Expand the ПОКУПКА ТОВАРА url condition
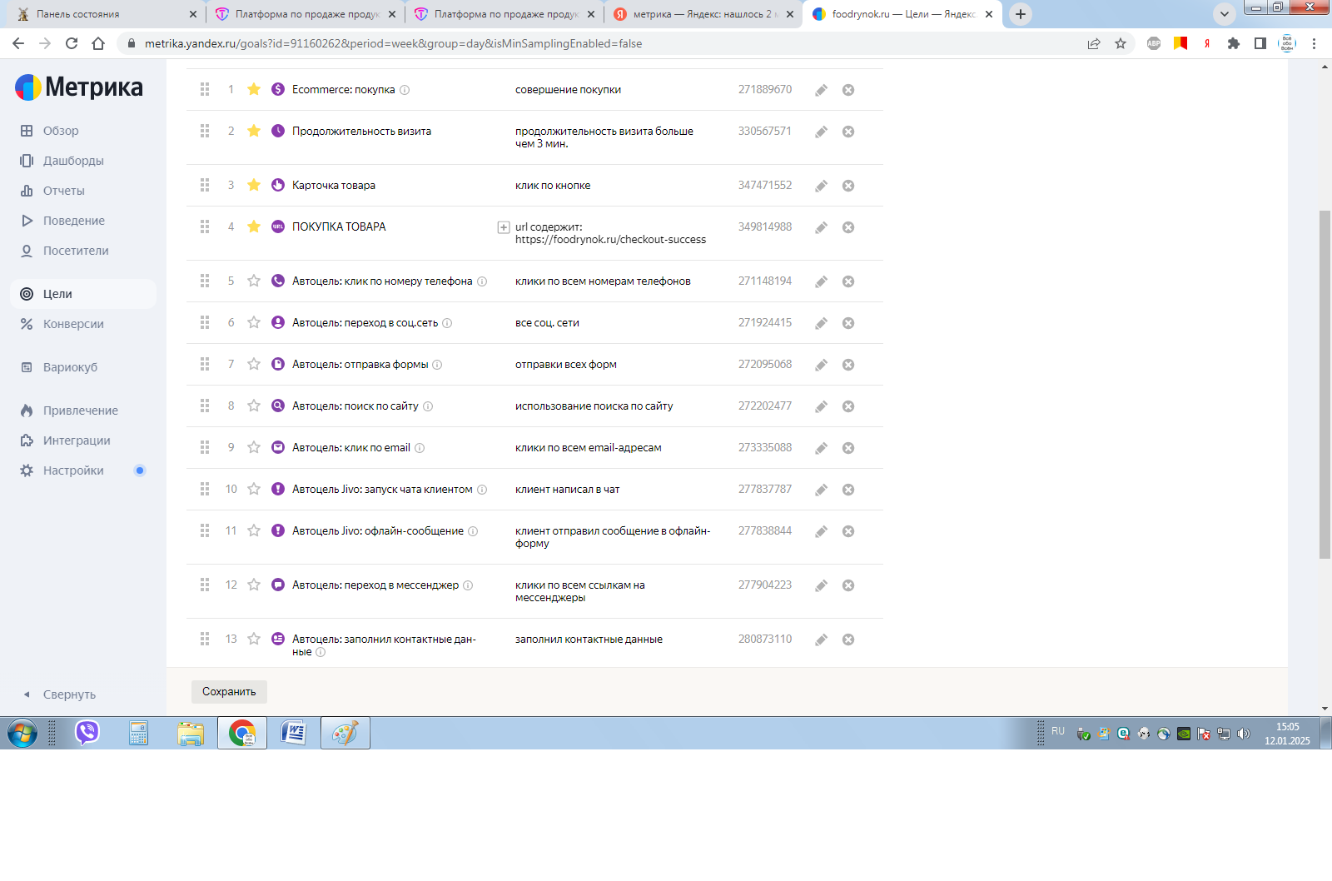This screenshot has height=881, width=1332. click(504, 227)
